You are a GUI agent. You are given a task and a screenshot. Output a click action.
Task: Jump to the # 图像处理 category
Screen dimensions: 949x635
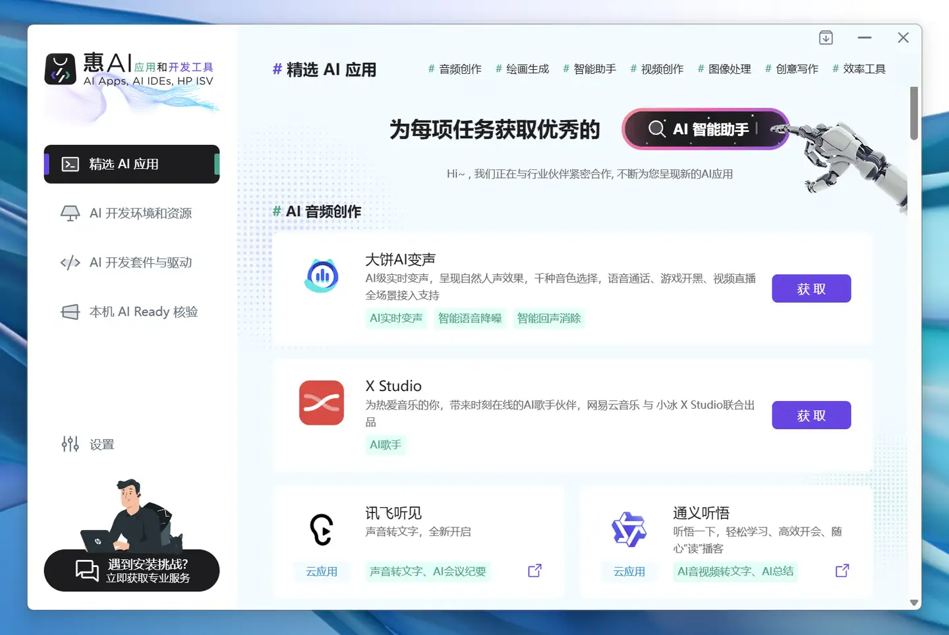(724, 69)
